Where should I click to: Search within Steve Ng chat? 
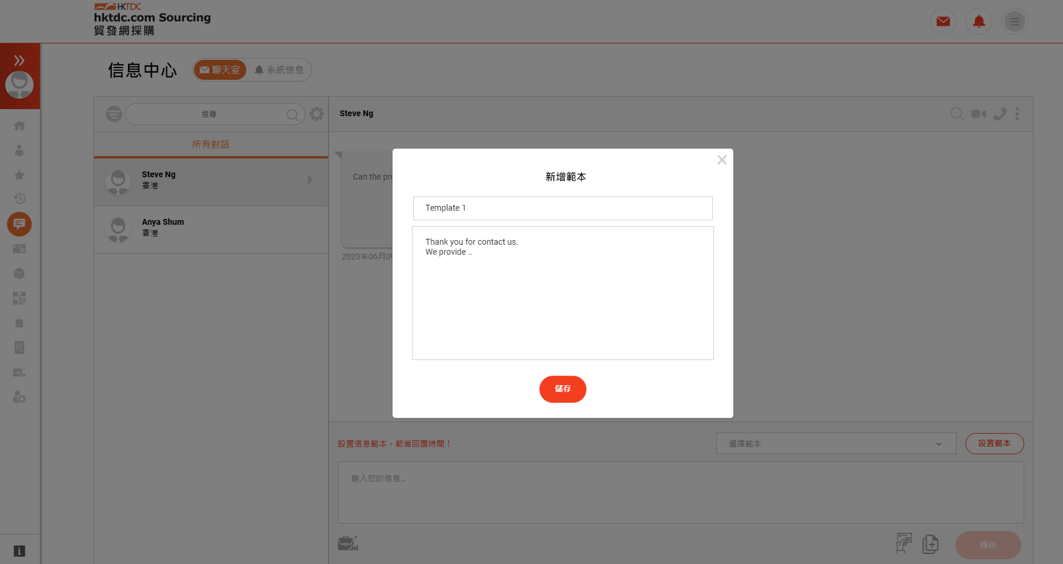[x=957, y=114]
